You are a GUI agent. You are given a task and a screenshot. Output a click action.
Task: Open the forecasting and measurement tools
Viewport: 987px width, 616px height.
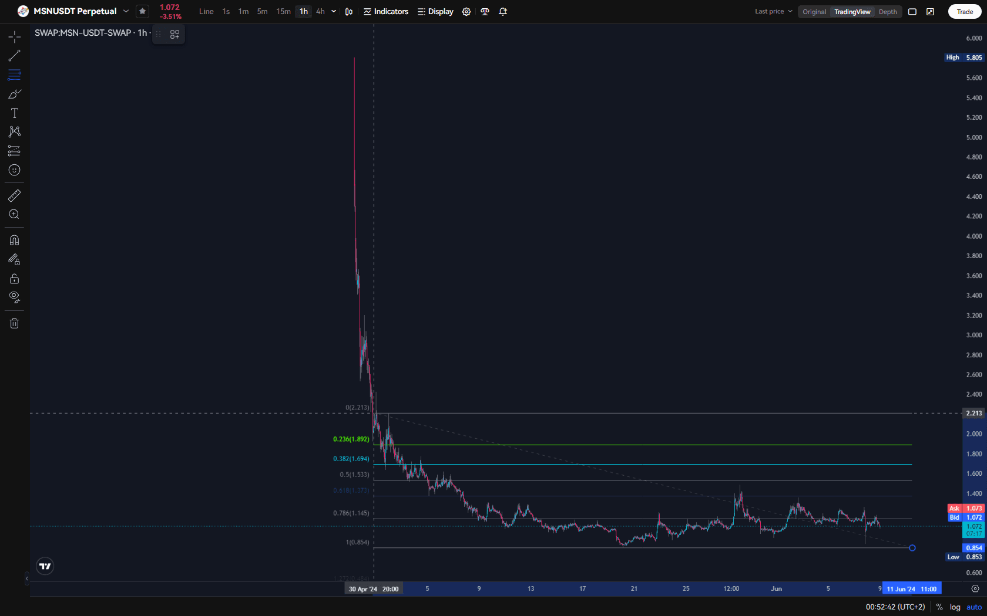click(x=15, y=151)
